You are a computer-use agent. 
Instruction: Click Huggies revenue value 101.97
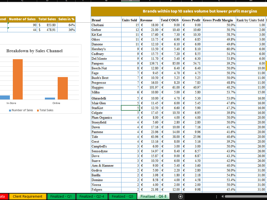coord(150,87)
